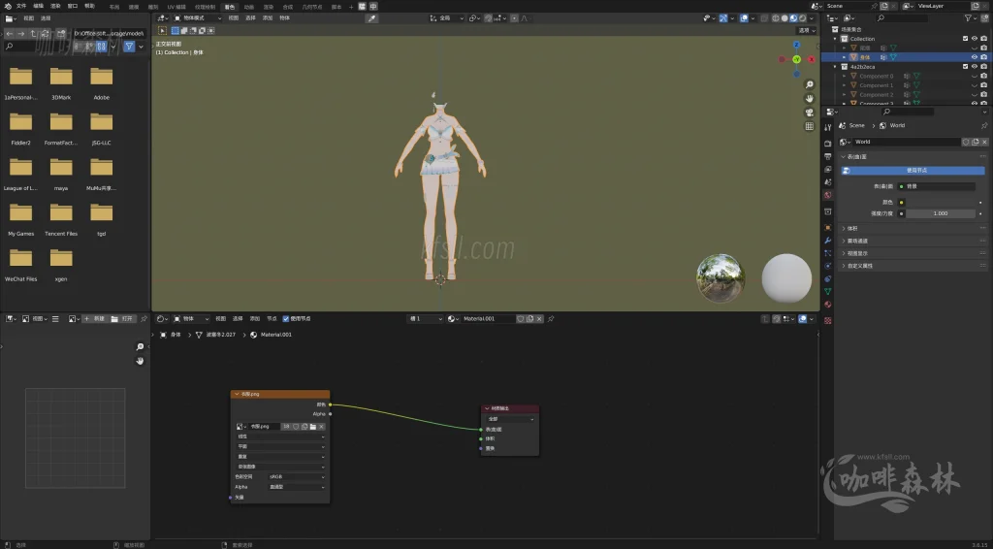Toggle 4a2b2eca collection exclude checkbox
The image size is (993, 549).
point(965,67)
